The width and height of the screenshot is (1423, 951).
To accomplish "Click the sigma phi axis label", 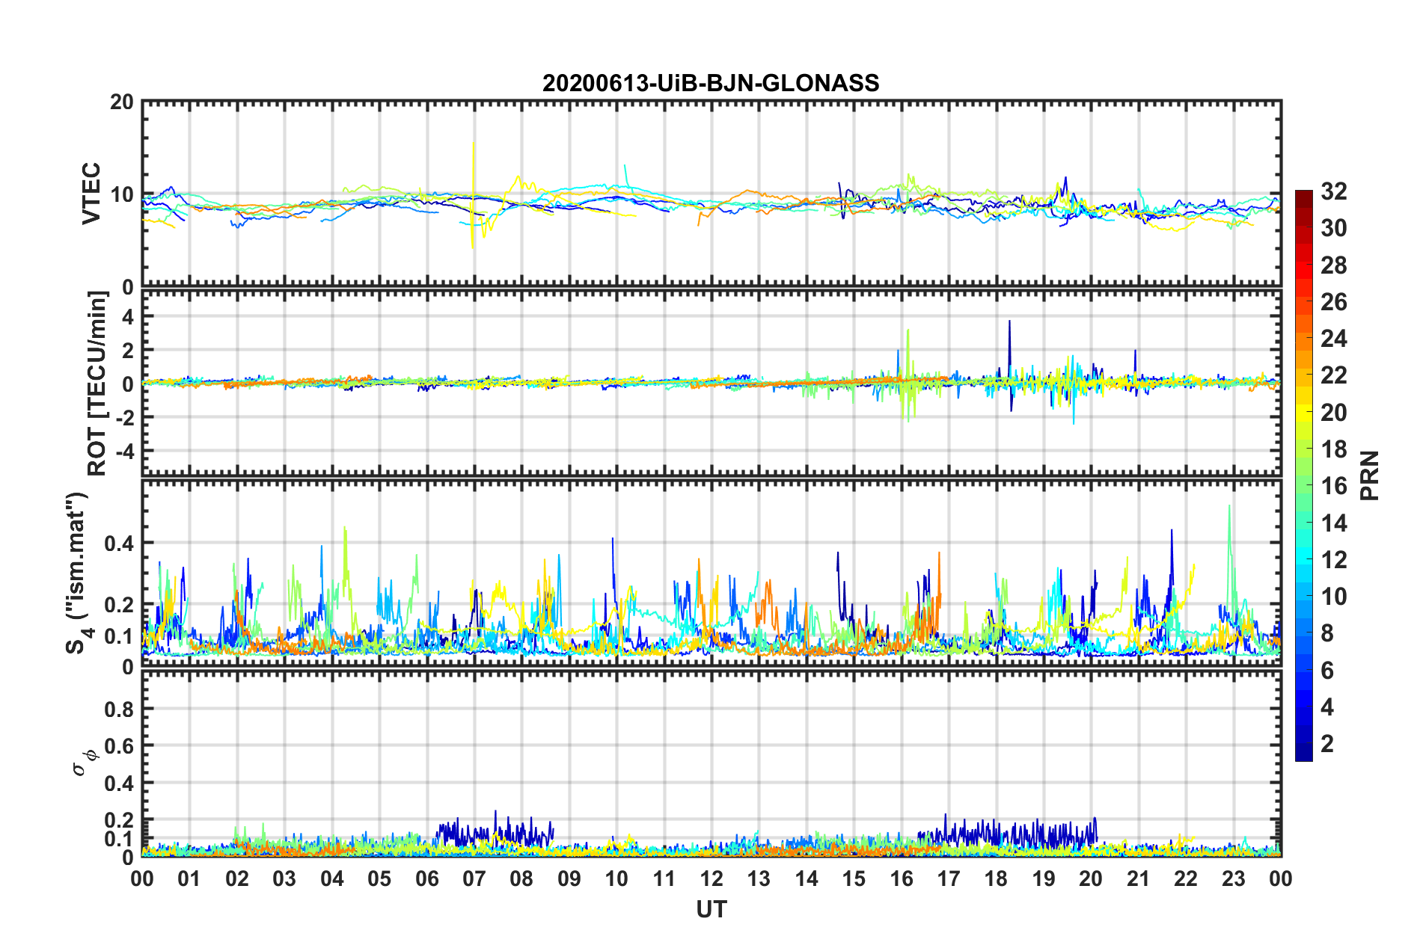I will (85, 763).
